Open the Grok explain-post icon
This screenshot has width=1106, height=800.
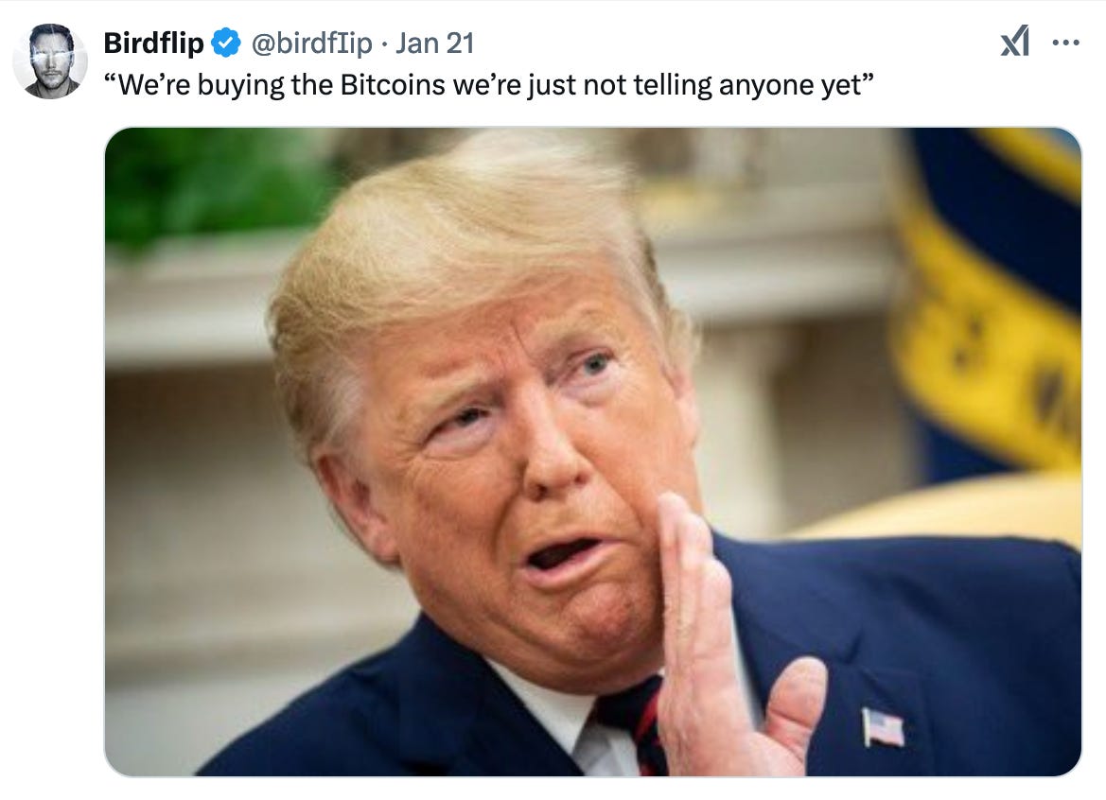tap(1015, 43)
